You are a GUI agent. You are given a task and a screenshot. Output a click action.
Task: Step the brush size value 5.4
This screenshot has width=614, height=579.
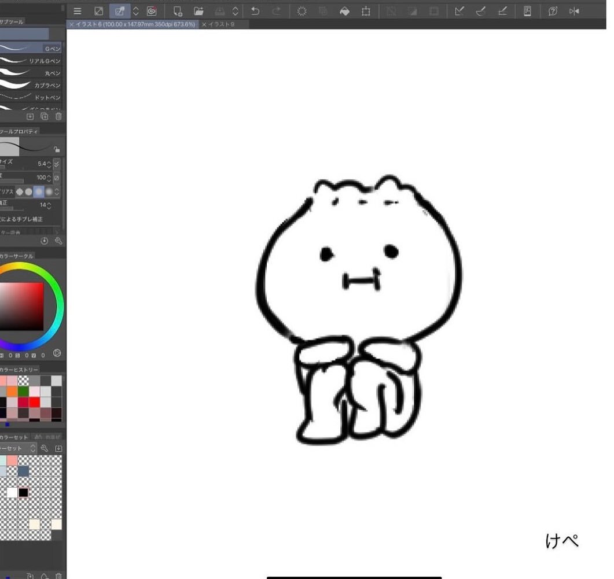coord(49,164)
